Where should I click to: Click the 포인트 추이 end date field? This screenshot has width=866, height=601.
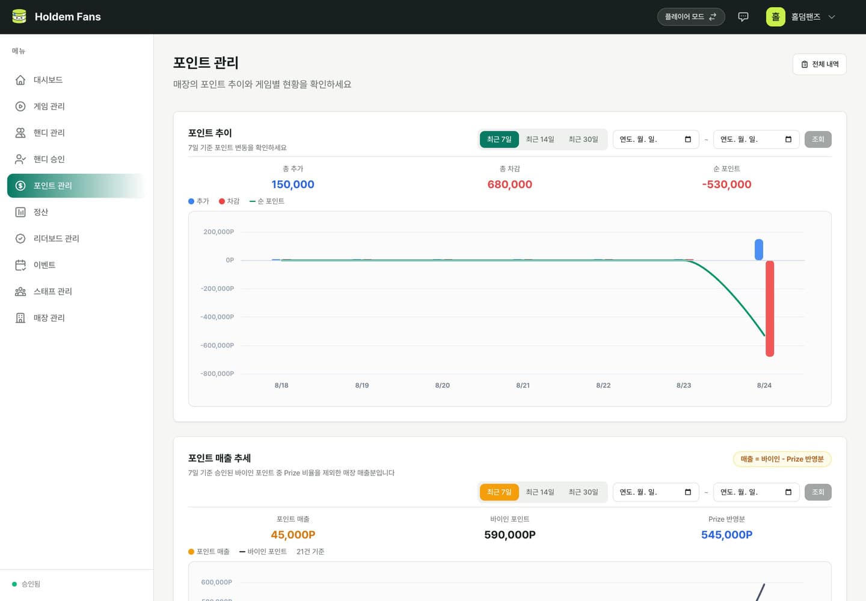click(757, 139)
